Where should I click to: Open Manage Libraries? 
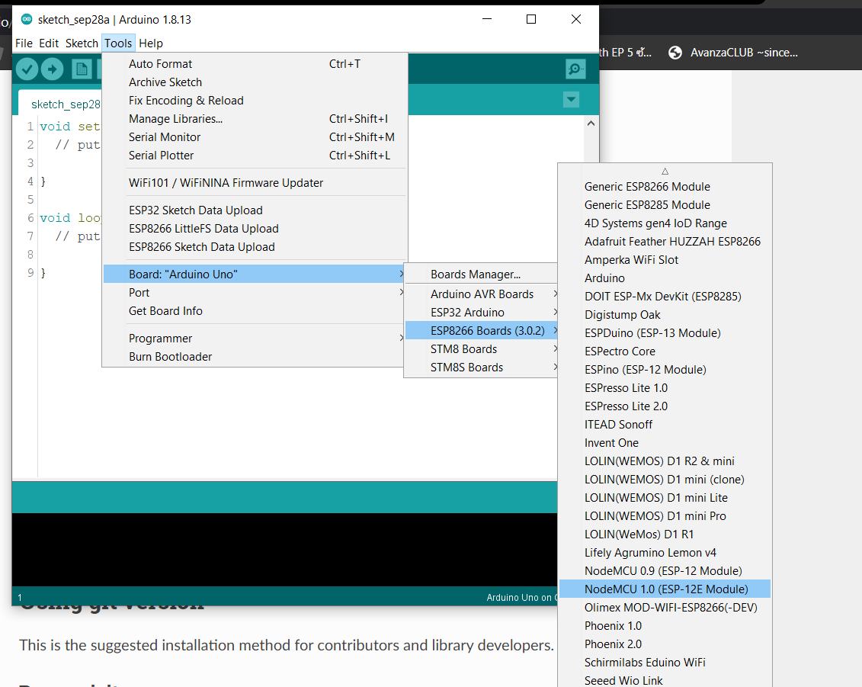pyautogui.click(x=255, y=119)
